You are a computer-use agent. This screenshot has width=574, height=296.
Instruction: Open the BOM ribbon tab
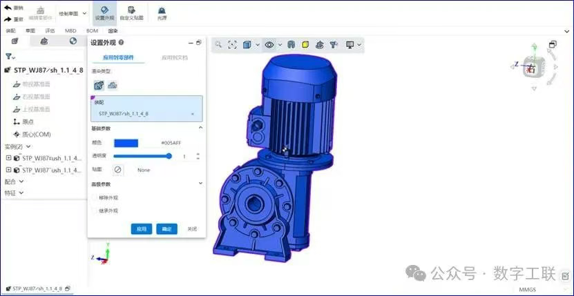92,31
